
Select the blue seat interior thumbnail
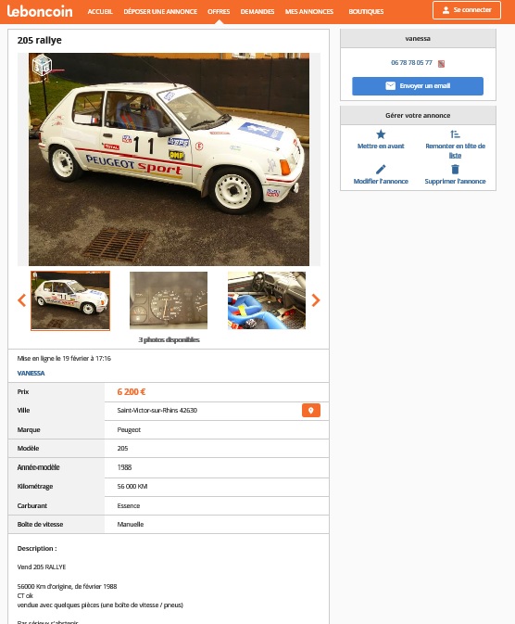(267, 300)
